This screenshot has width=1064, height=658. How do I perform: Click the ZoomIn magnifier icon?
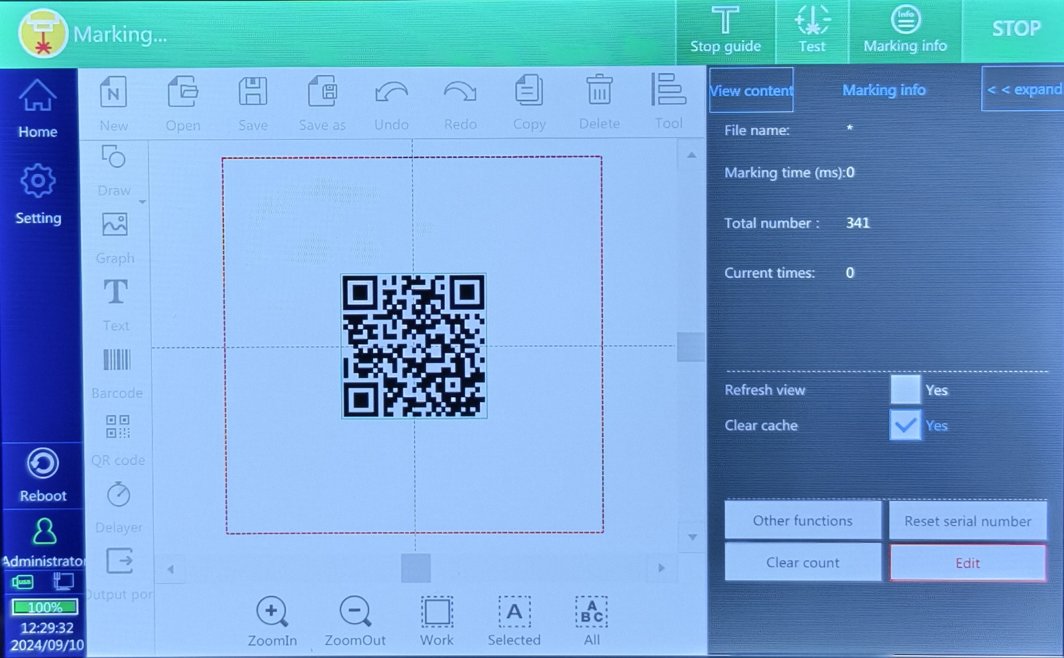pos(272,612)
